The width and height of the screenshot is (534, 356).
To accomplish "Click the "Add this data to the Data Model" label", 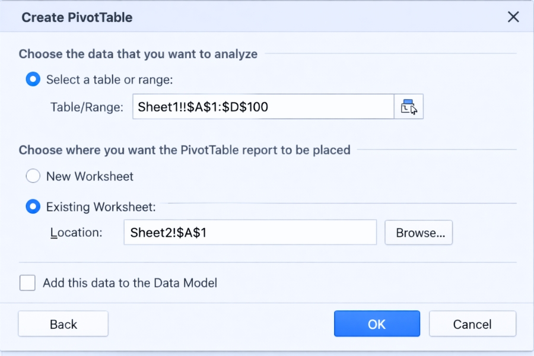I will [129, 283].
